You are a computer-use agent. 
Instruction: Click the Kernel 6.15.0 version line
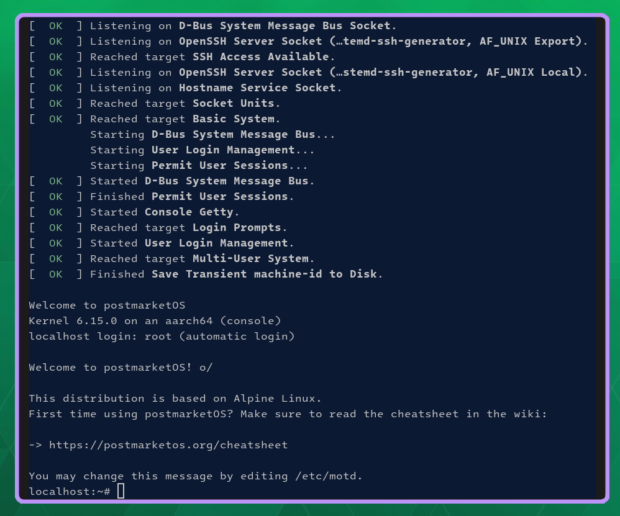tap(155, 321)
